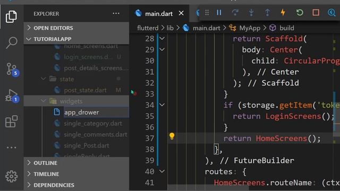The height and width of the screenshot is (191, 340).
Task: Click the app_drower filename input field
Action: click(x=96, y=112)
